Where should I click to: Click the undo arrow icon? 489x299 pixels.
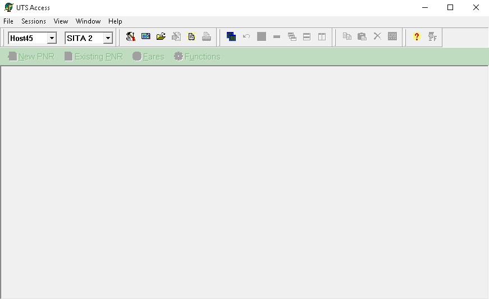pyautogui.click(x=246, y=36)
